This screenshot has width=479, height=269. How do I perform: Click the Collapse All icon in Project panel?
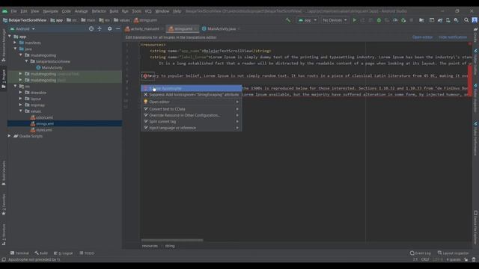click(x=100, y=28)
